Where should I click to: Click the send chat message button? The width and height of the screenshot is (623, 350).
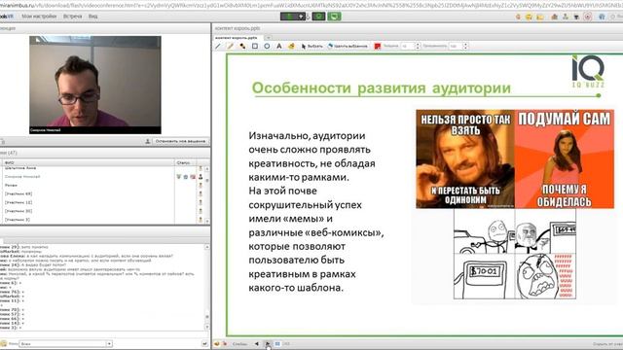coord(204,343)
